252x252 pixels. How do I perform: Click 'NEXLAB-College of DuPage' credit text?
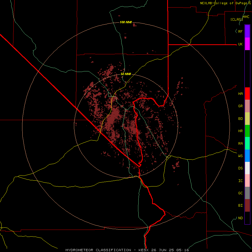click(x=224, y=3)
